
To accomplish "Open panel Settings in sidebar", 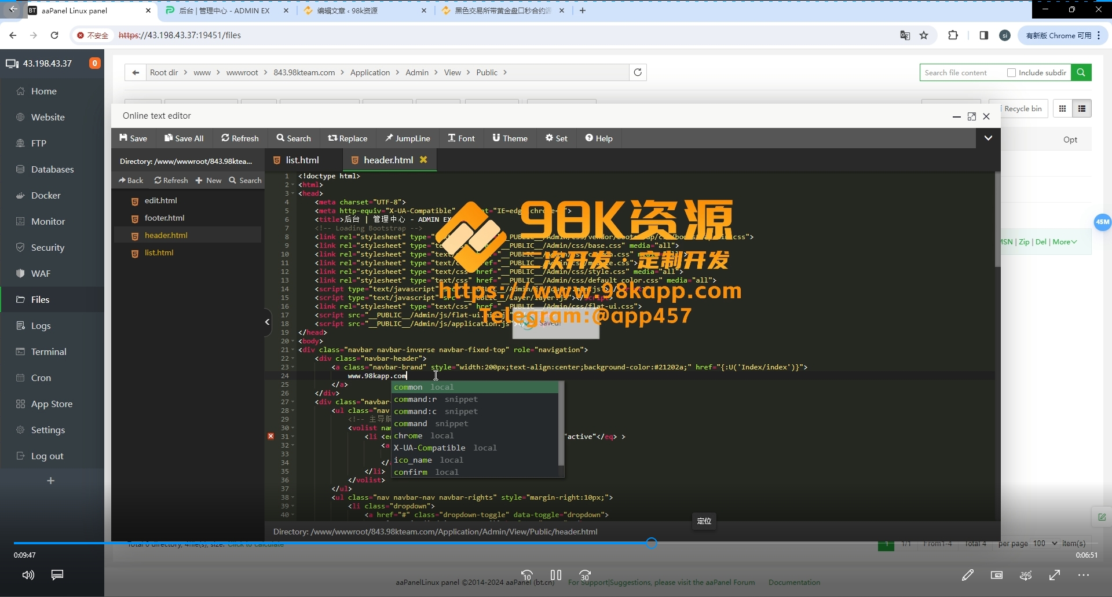I will 47,430.
